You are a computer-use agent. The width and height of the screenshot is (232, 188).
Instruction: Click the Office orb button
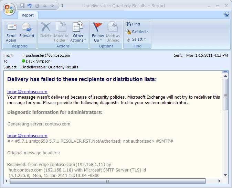coord(9,9)
